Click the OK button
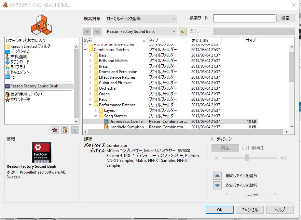This screenshot has width=301, height=220. [x=220, y=210]
